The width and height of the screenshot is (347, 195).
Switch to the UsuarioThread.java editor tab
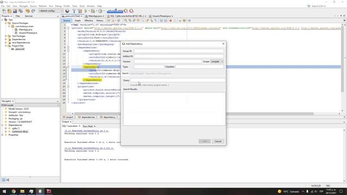click(162, 16)
